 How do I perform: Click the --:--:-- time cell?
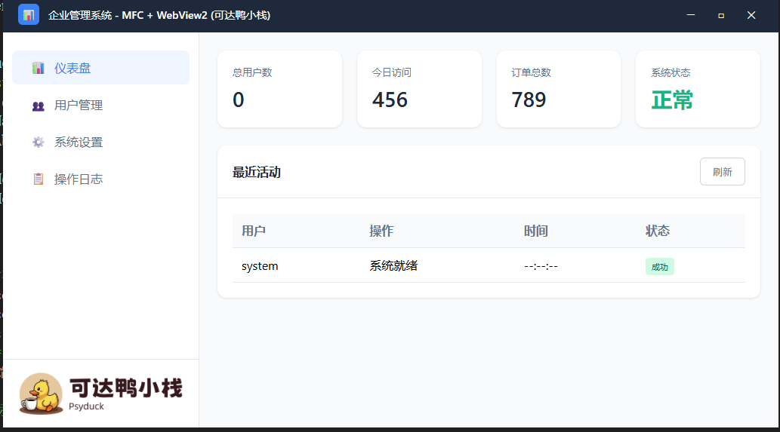point(541,266)
